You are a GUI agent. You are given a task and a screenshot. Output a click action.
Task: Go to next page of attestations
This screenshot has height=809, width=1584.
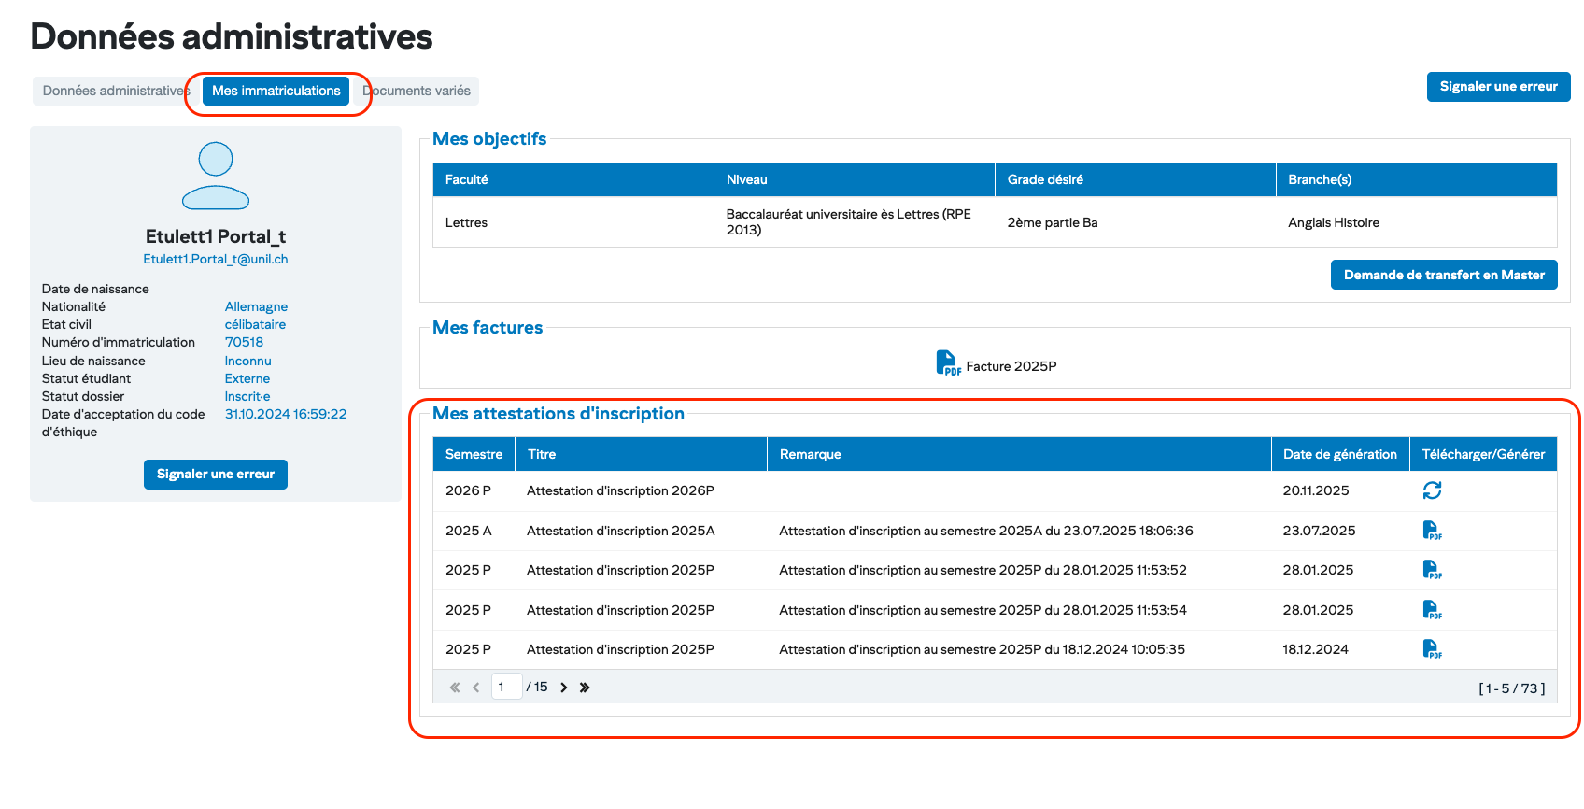[x=564, y=688]
